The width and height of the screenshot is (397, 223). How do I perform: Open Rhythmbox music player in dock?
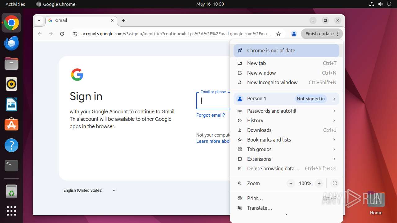pos(11,84)
